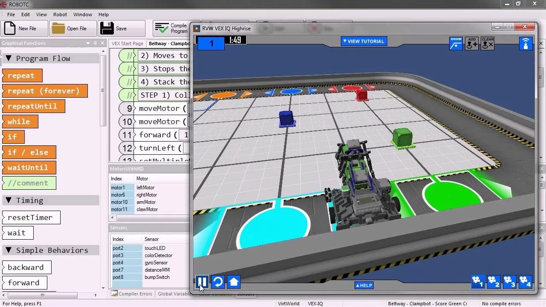Open the File menu
The height and width of the screenshot is (307, 546).
point(11,14)
